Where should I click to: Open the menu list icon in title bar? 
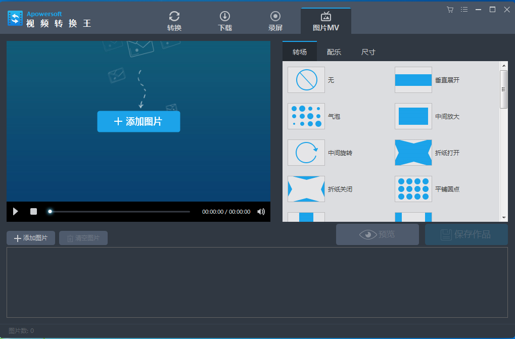click(x=464, y=10)
